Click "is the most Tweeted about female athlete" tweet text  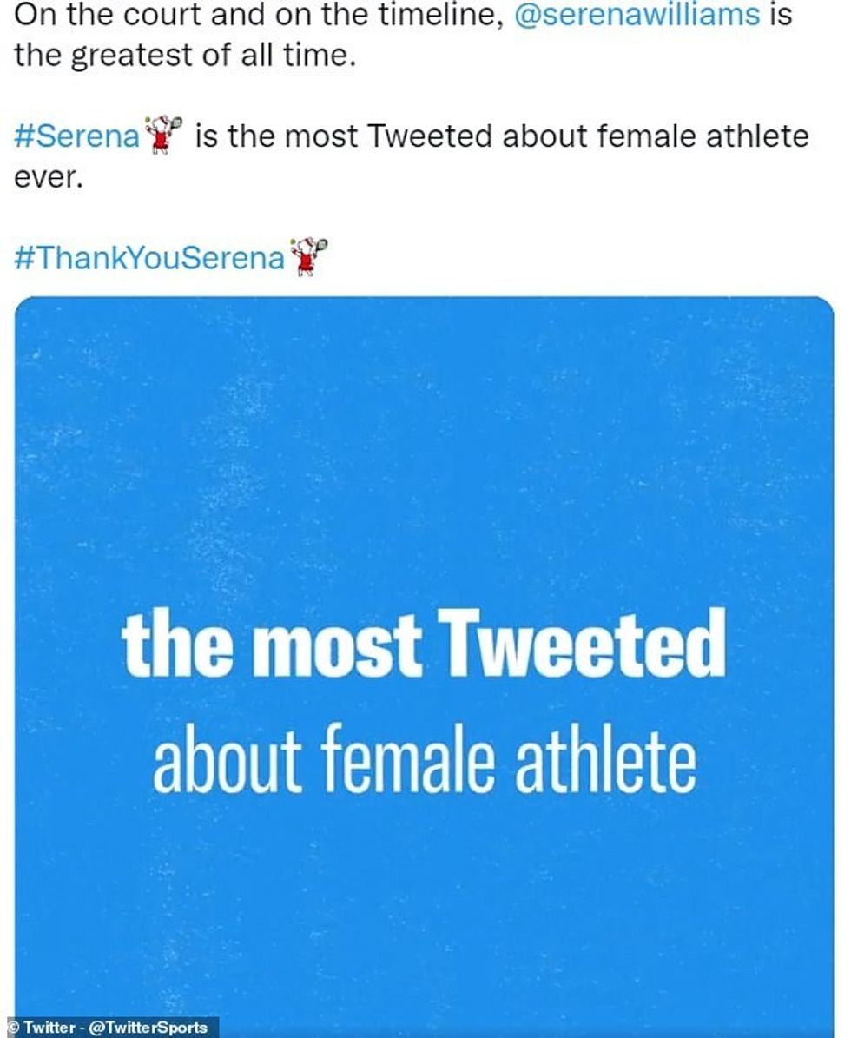501,136
